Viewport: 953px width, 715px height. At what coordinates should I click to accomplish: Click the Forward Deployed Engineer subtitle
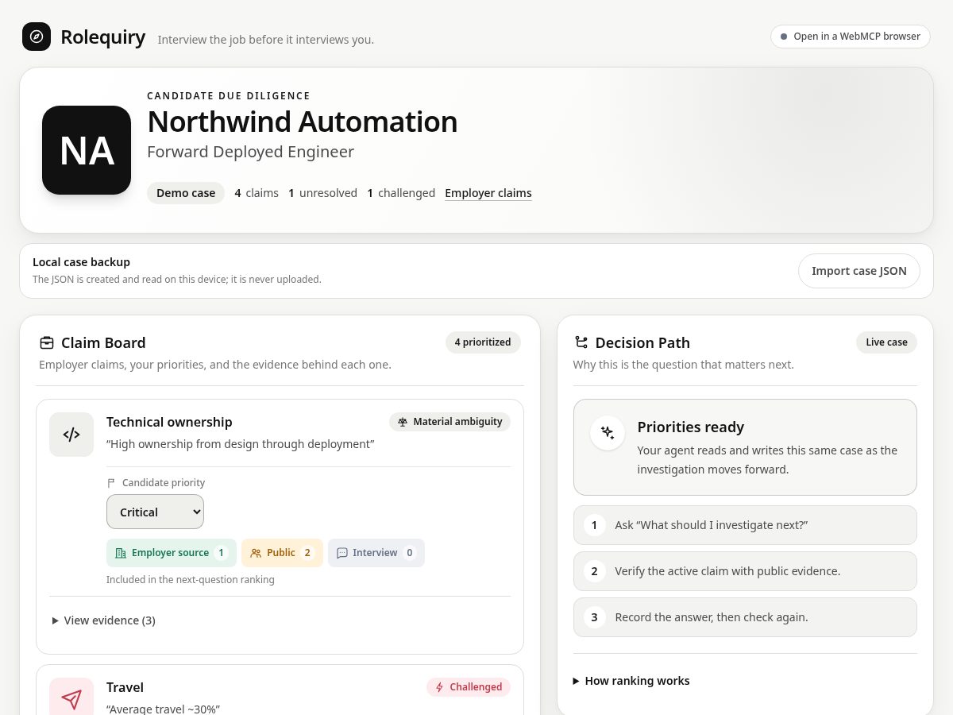point(251,152)
